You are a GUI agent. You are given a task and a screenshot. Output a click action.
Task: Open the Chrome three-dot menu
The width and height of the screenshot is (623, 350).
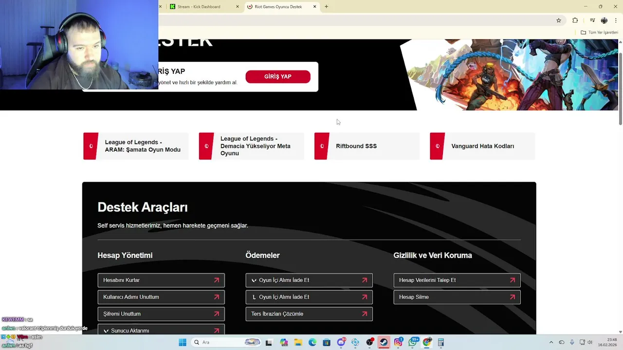pos(616,20)
